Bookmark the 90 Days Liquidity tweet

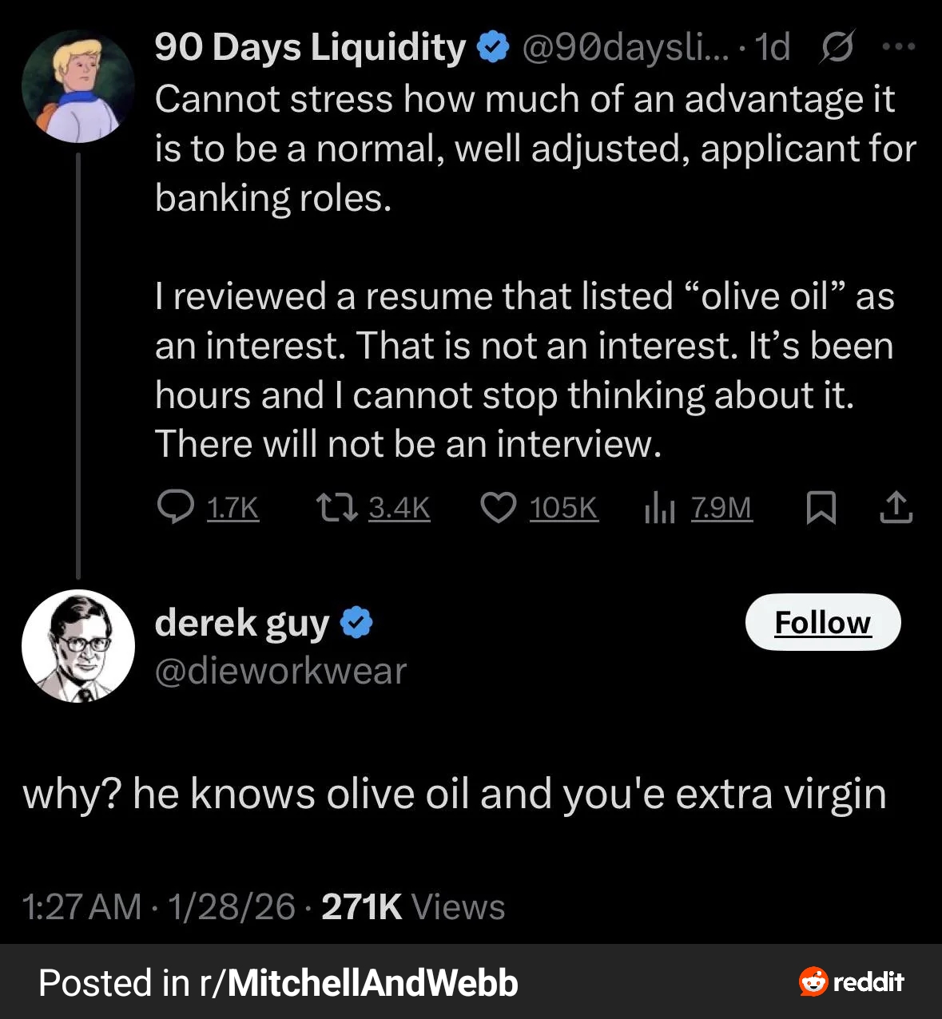pos(821,508)
